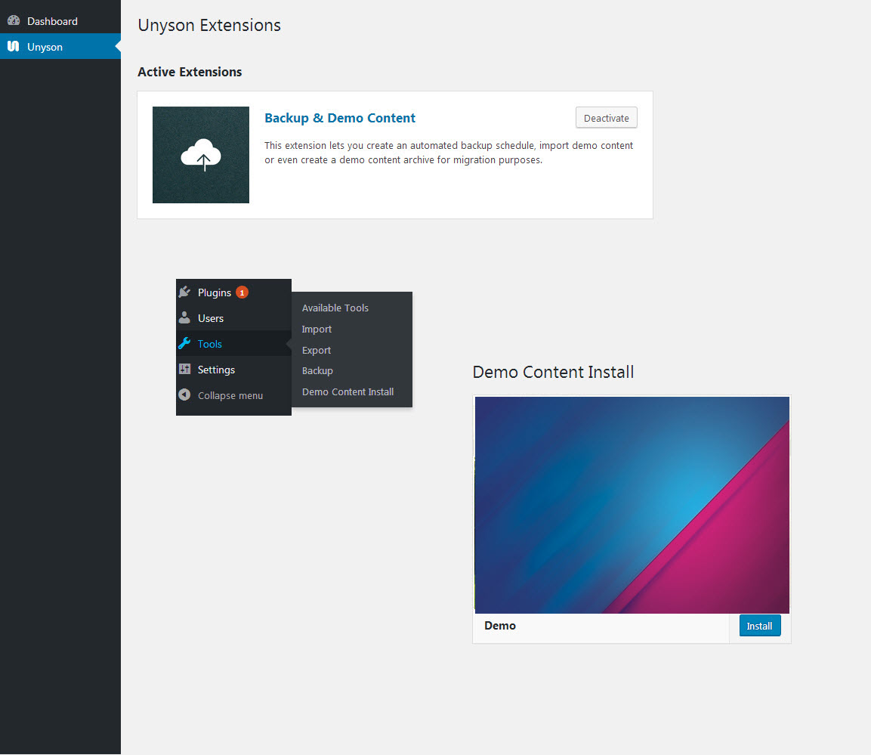Click the demo preview image

coord(632,505)
